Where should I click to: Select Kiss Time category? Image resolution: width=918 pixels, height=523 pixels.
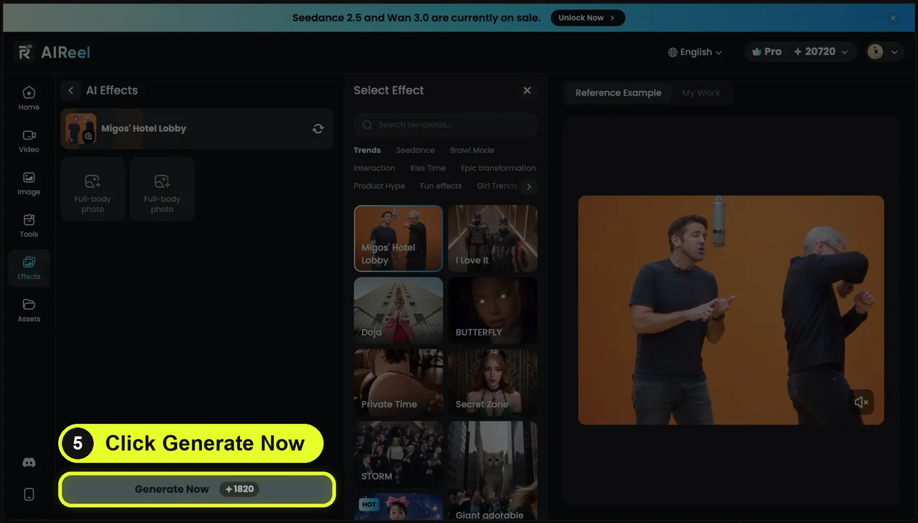click(x=428, y=168)
